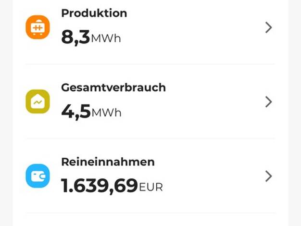Tap the MWh unit beside 4,5
Image resolution: width=301 pixels, height=226 pixels.
[106, 113]
